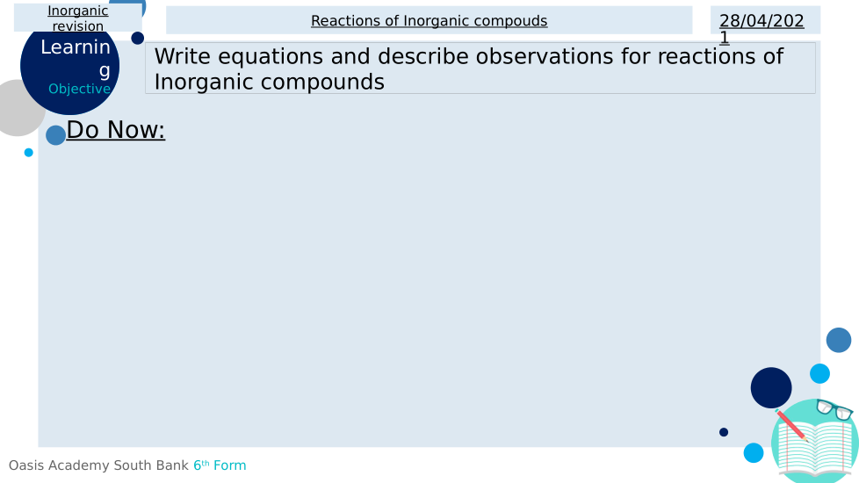Screen dimensions: 859x483
Task: Click the small cyan dot below gray circle
Action: (x=29, y=153)
